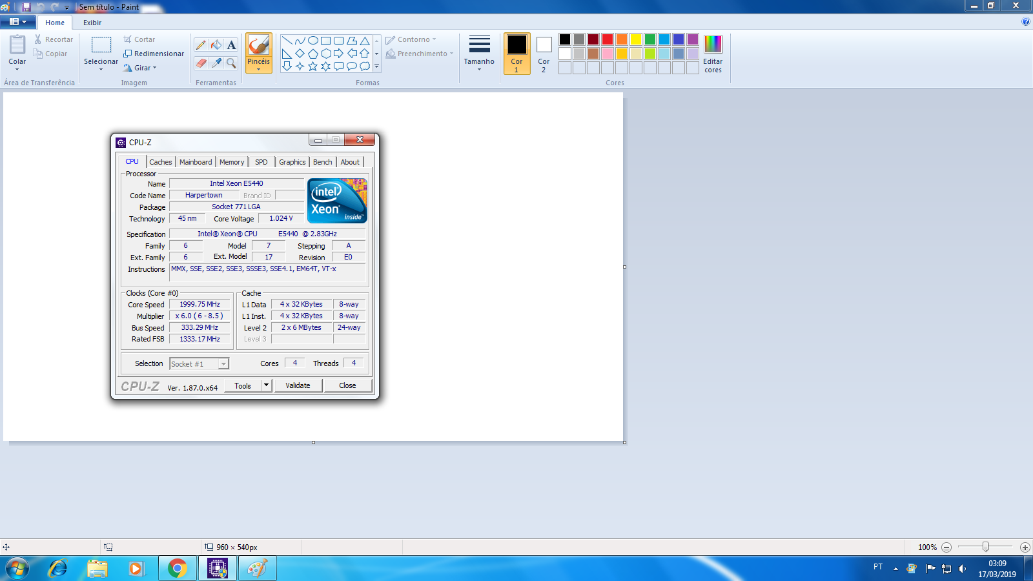Pick the red color swatch

608,39
